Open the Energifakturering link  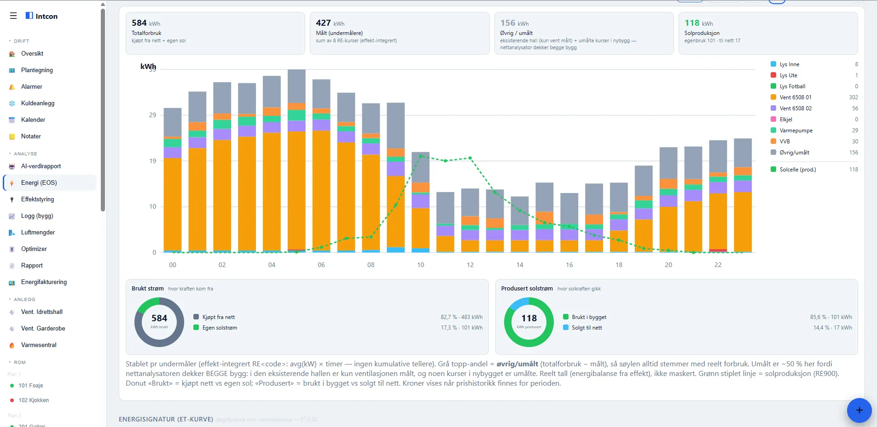point(44,282)
